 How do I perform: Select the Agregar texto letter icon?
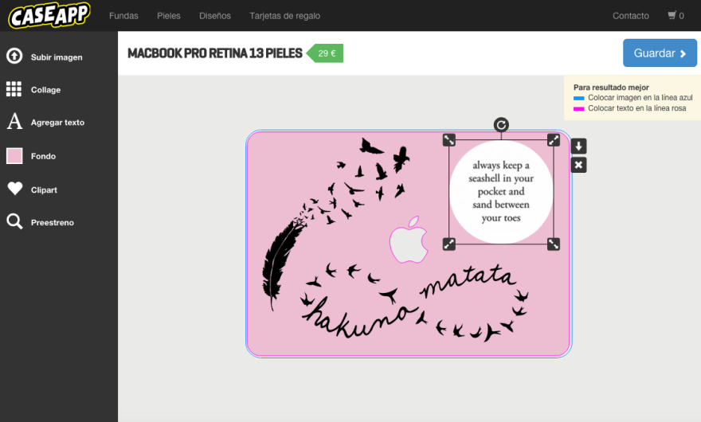pos(14,121)
